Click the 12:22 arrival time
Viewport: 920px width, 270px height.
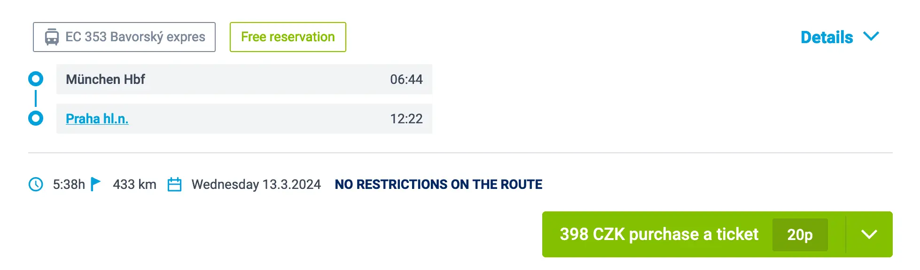[406, 119]
